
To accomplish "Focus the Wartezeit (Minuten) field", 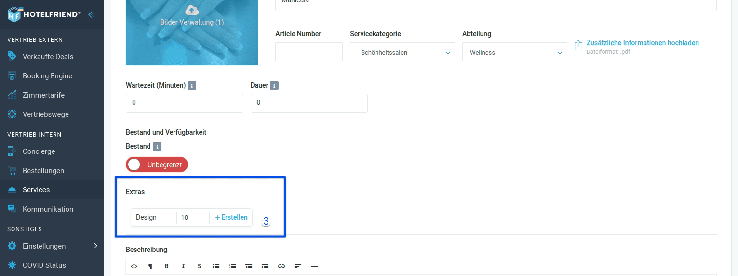I will (x=185, y=103).
